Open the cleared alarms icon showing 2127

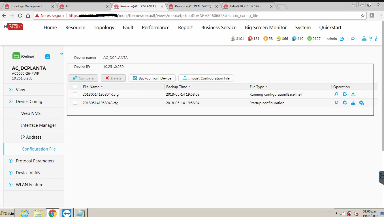[x=309, y=38]
